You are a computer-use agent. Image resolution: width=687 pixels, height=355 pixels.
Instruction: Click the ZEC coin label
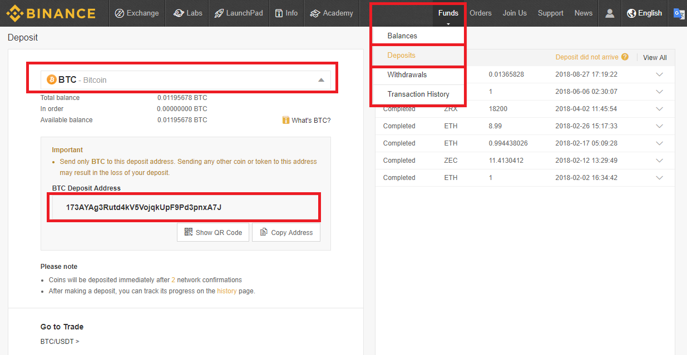[451, 161]
